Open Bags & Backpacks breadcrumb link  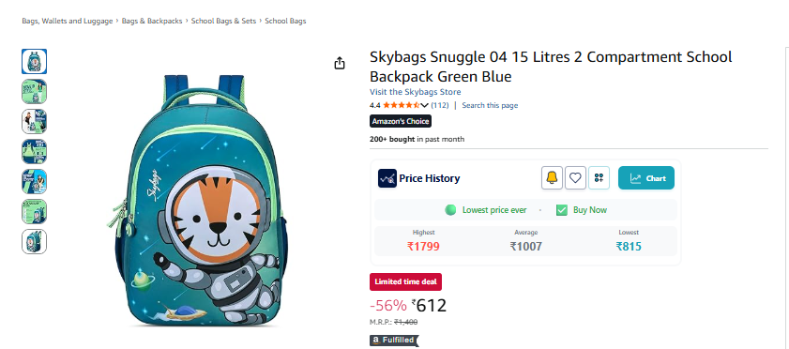(152, 22)
